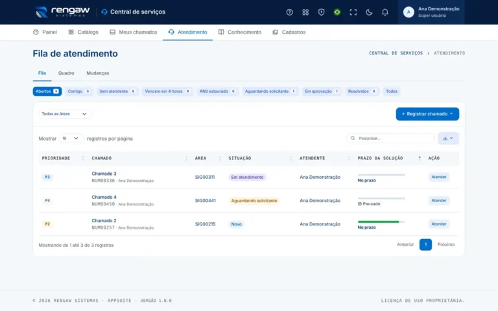
Task: Go to Próximo page
Action: tap(446, 245)
